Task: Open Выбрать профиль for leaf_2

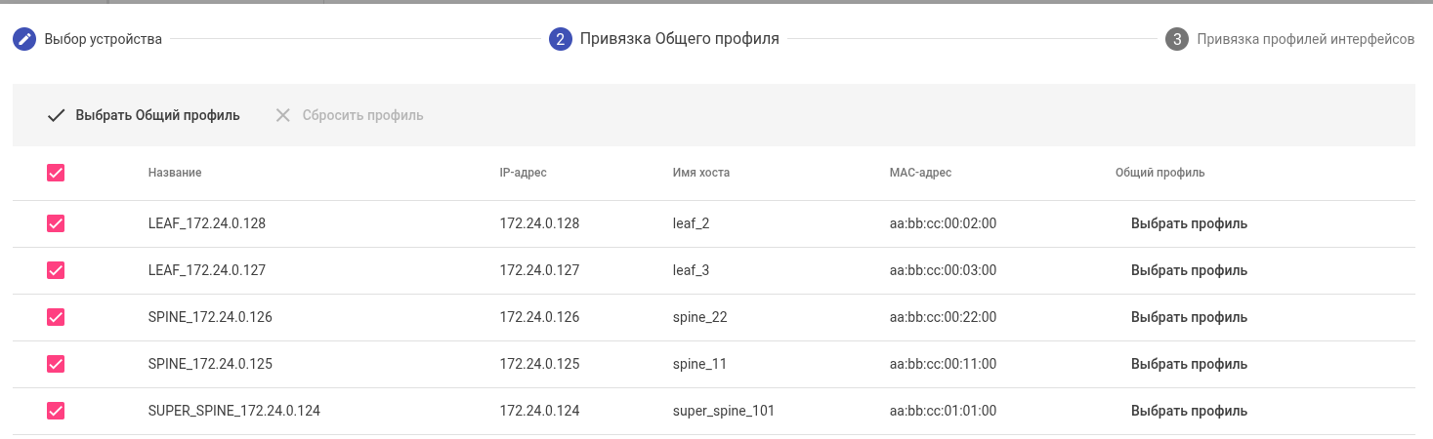Action: click(x=1189, y=223)
